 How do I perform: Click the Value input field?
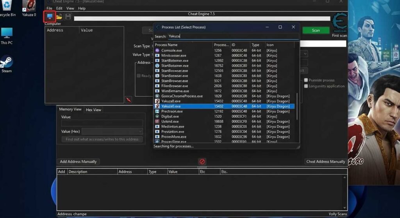click(102, 123)
